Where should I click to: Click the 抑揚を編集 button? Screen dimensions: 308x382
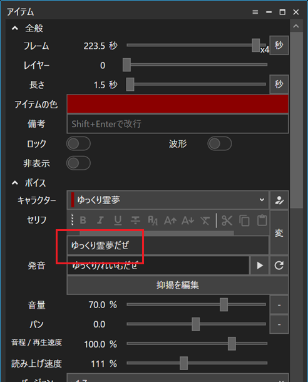coord(178,285)
